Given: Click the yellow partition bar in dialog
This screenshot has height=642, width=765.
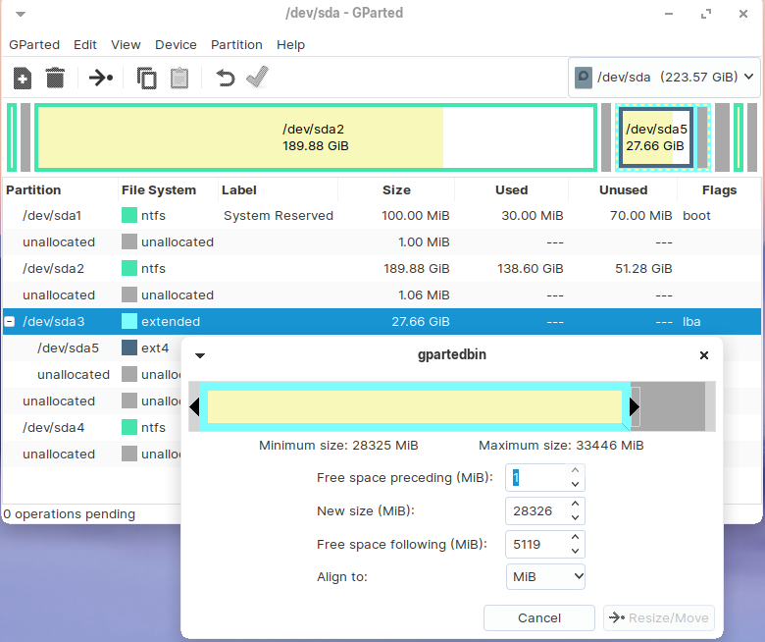Looking at the screenshot, I should point(415,406).
